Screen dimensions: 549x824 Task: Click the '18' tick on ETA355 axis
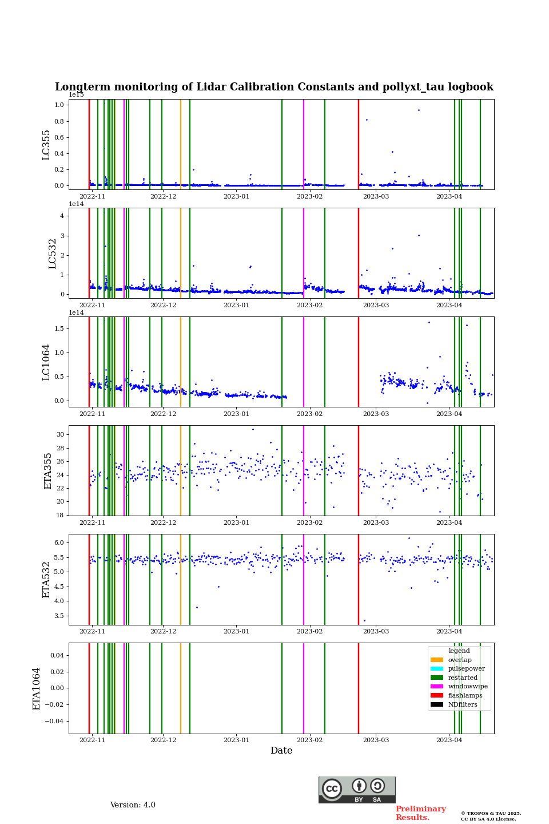(61, 515)
